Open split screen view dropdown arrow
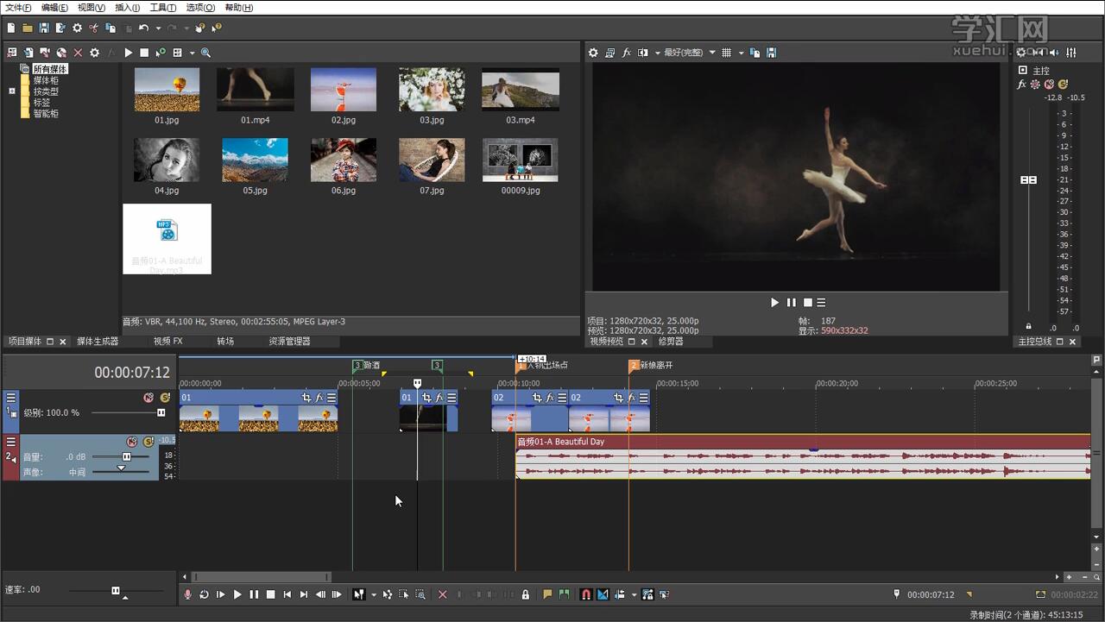Image resolution: width=1105 pixels, height=622 pixels. (x=657, y=53)
